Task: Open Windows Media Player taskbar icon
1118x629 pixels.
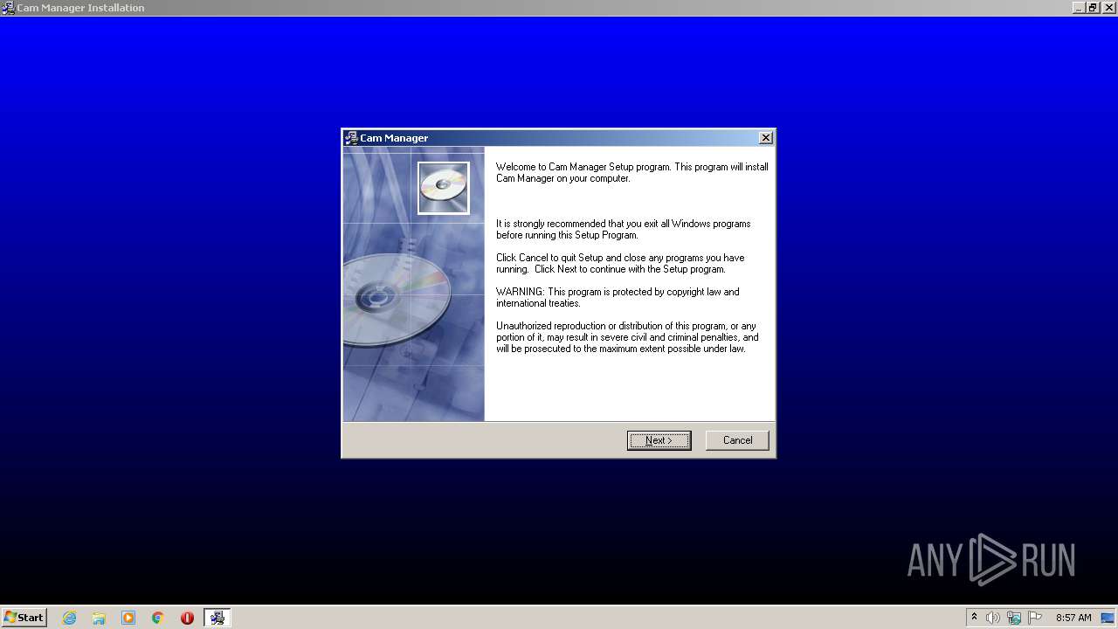Action: coord(128,618)
